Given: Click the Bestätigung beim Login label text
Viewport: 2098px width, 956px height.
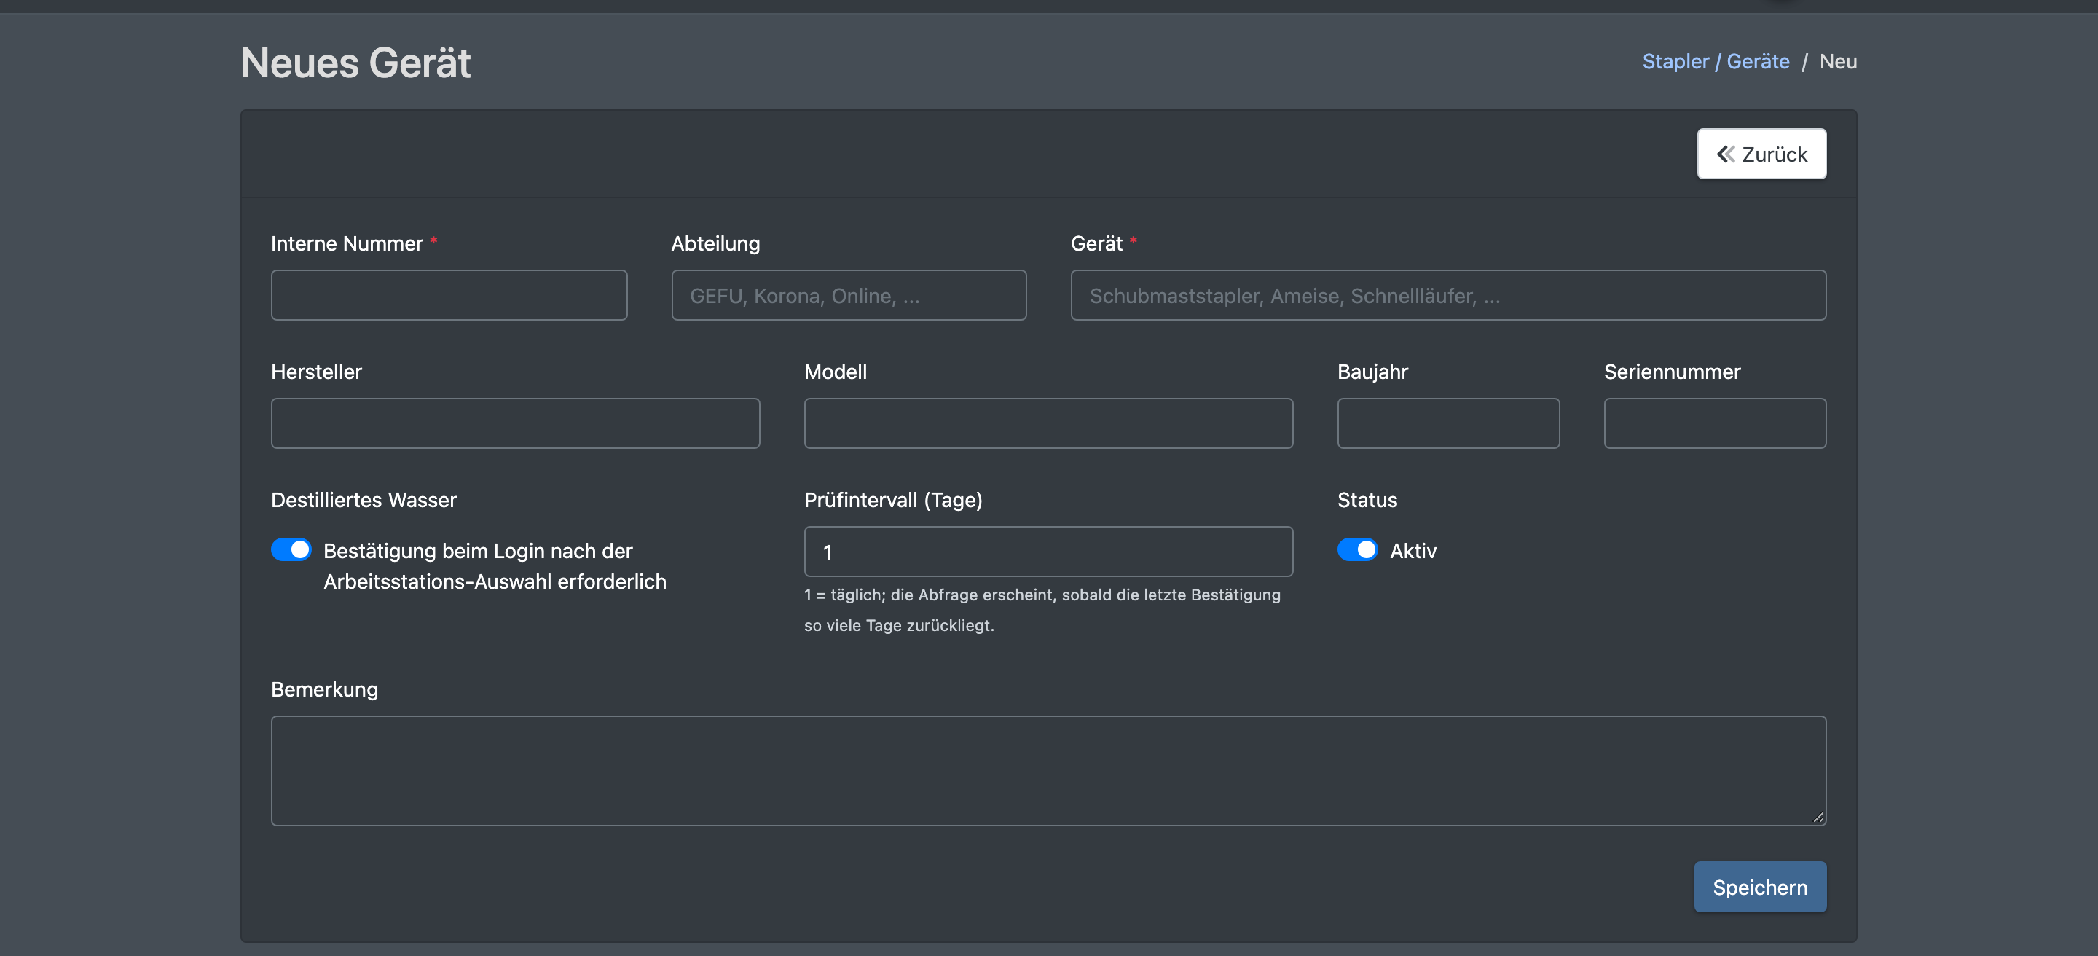Looking at the screenshot, I should [x=495, y=566].
